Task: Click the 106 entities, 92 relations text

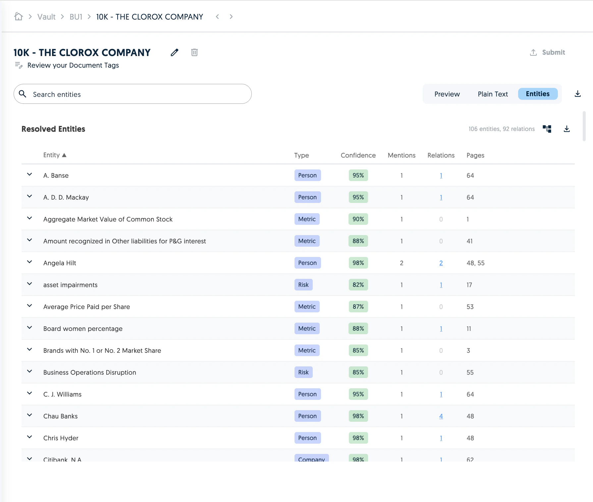Action: point(502,129)
